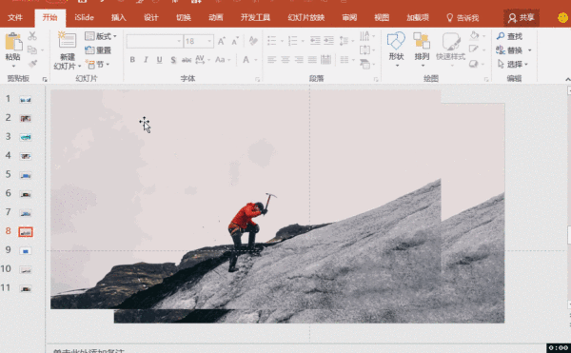
Task: Open the font size dropdown
Action: [x=209, y=41]
